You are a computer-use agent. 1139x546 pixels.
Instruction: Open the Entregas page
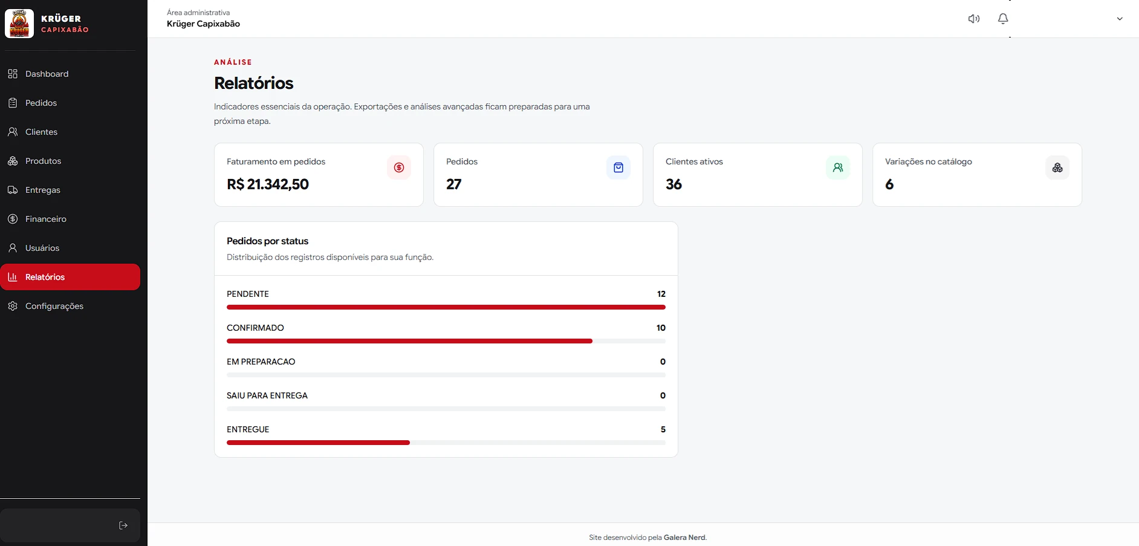70,190
